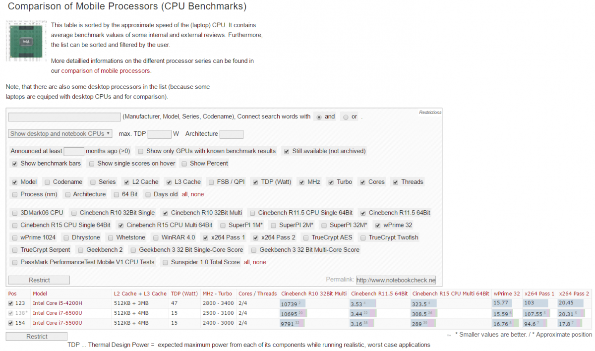
Task: Enable PassMark PerformanceTest Mobile V1 checkbox
Action: [15, 262]
